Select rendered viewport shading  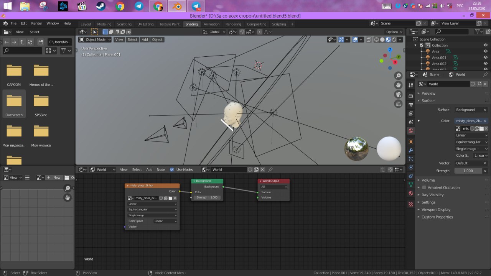coord(394,39)
